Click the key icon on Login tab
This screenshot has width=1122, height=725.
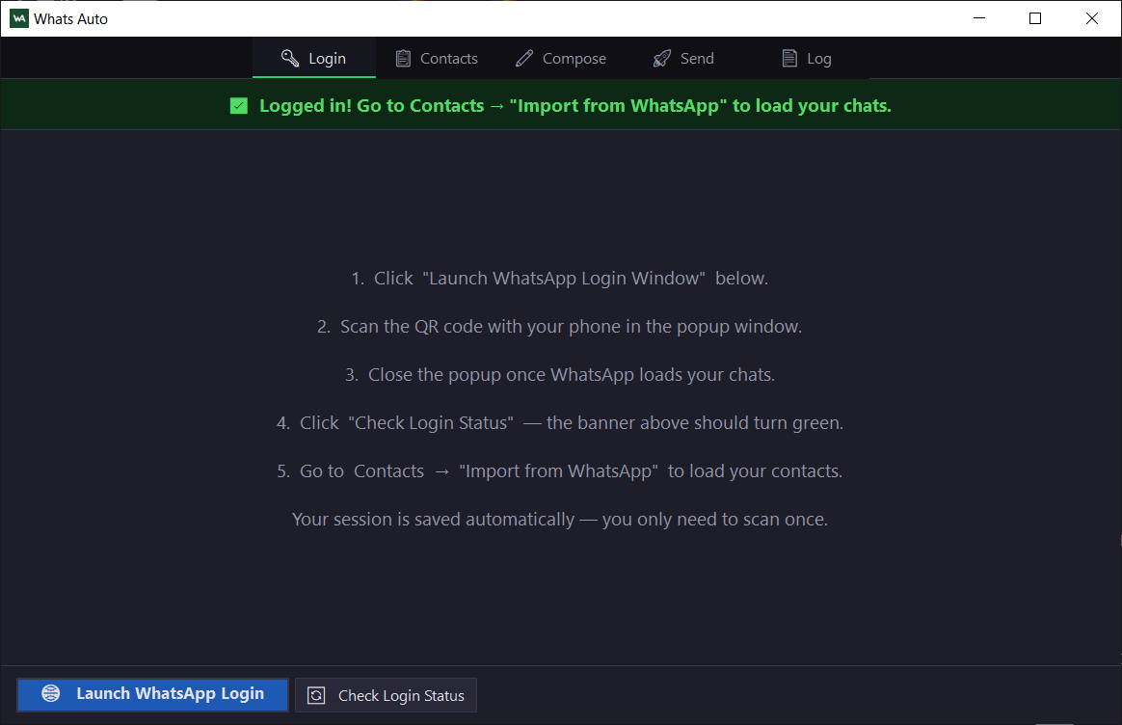tap(290, 58)
